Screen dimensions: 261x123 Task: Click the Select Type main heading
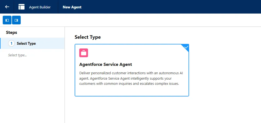[x=87, y=37]
